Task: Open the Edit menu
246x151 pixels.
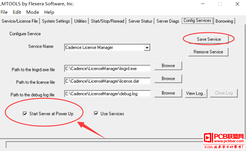Action: [17, 12]
